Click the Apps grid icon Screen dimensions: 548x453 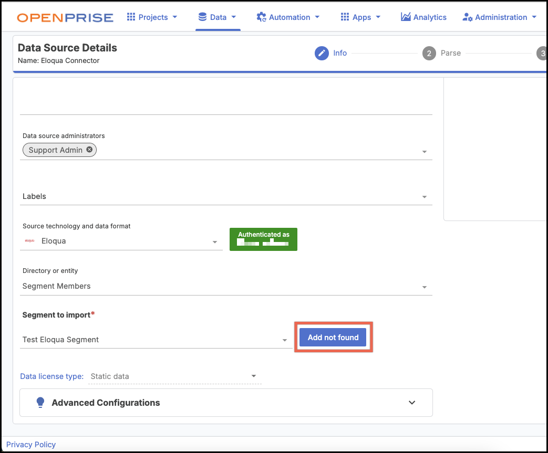point(345,17)
